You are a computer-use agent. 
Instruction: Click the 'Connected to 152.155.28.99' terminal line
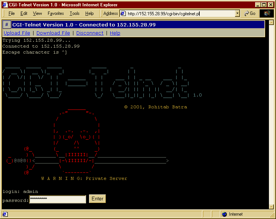41,46
